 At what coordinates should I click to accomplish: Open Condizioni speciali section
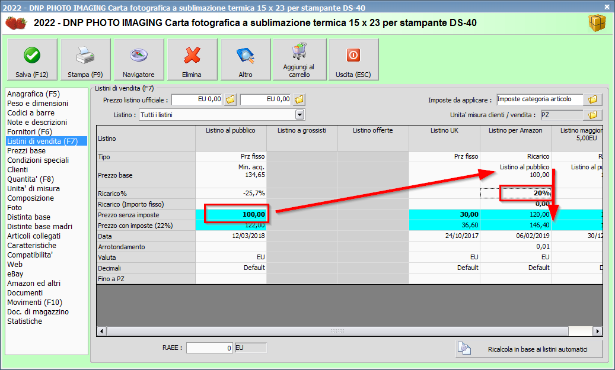click(37, 160)
